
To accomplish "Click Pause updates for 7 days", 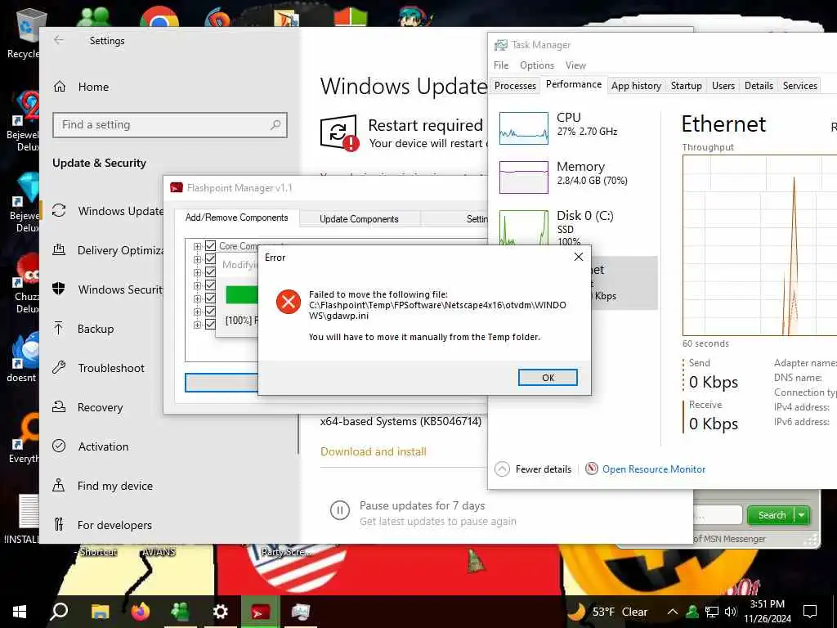I will click(423, 505).
